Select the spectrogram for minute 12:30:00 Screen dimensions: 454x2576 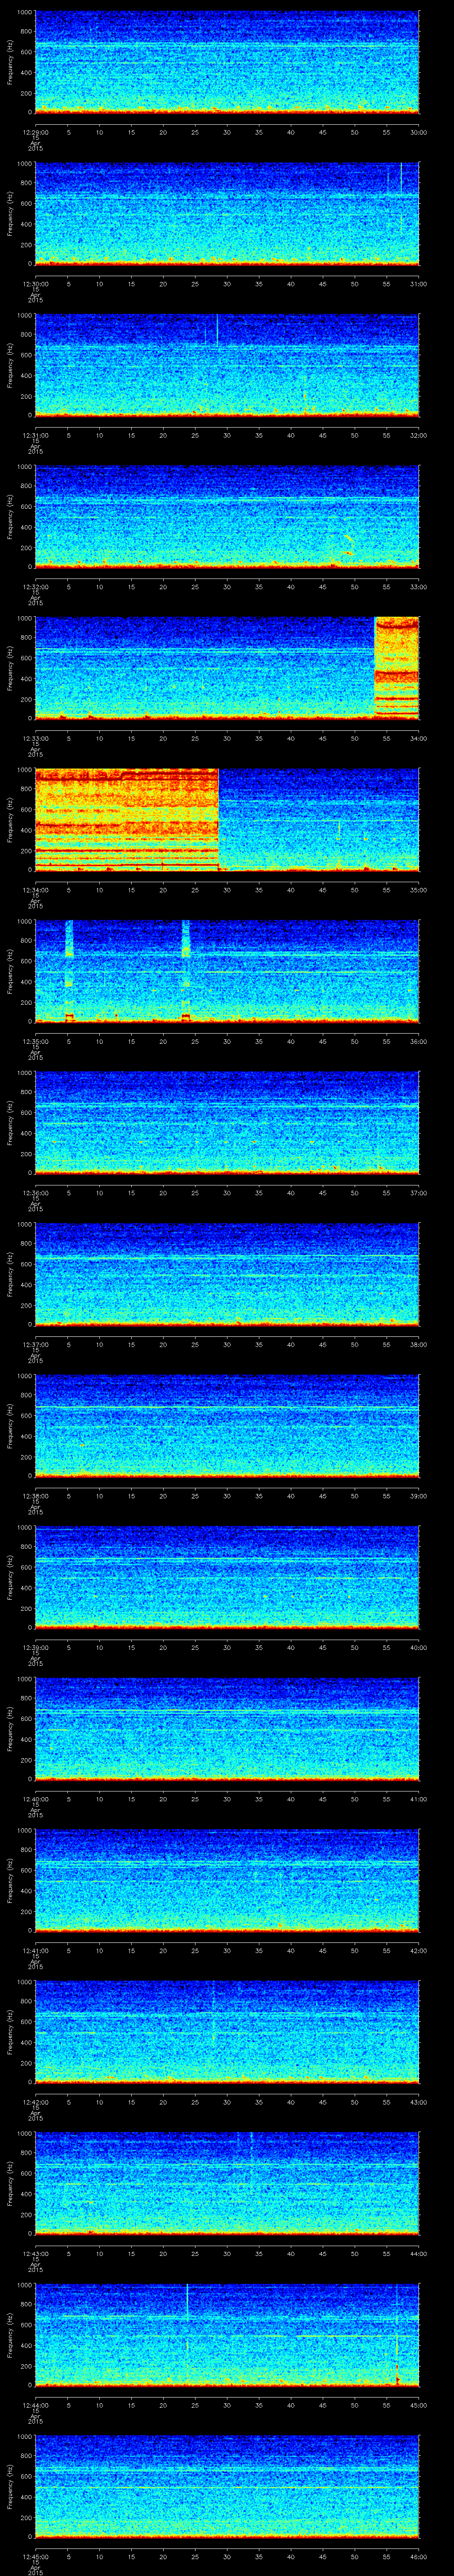coord(227,214)
